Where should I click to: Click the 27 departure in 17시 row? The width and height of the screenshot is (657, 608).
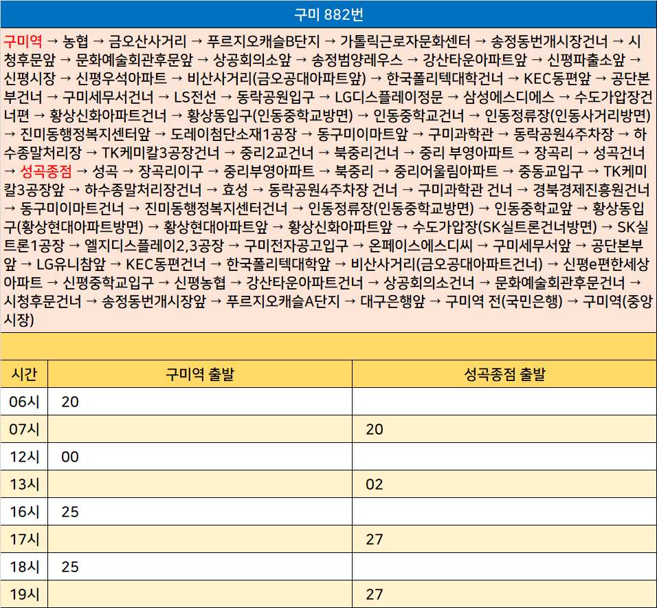(x=374, y=539)
